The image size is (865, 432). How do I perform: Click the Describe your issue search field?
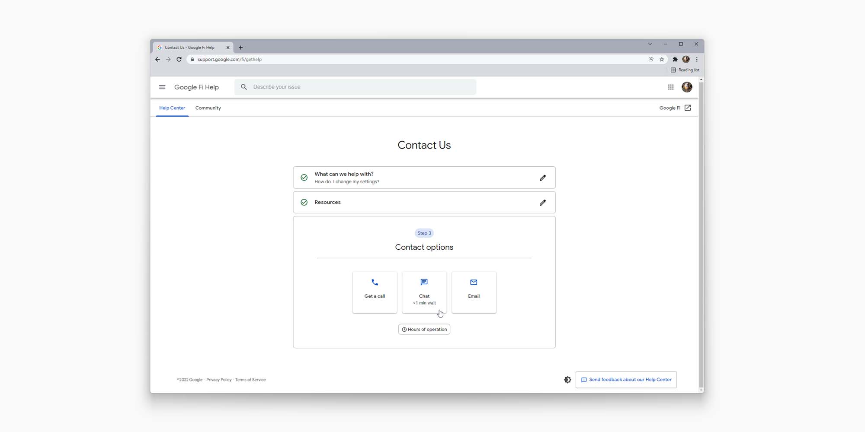[355, 87]
